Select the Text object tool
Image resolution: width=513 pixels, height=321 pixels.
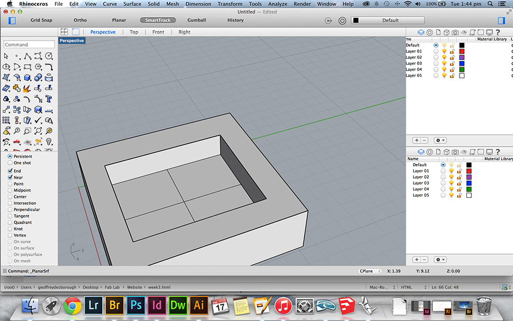(x=49, y=99)
